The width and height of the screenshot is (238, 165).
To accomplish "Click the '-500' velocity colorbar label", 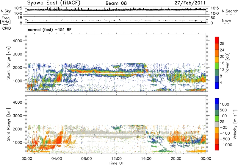I will click(x=225, y=139).
